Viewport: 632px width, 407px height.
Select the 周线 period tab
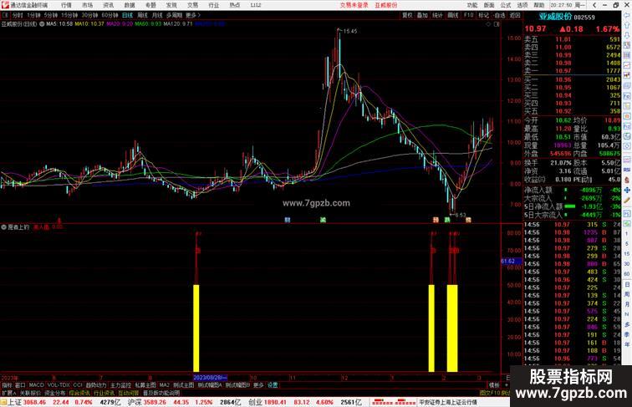tap(142, 15)
